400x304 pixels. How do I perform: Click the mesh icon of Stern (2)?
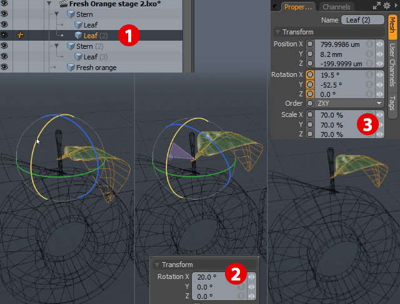click(71, 46)
